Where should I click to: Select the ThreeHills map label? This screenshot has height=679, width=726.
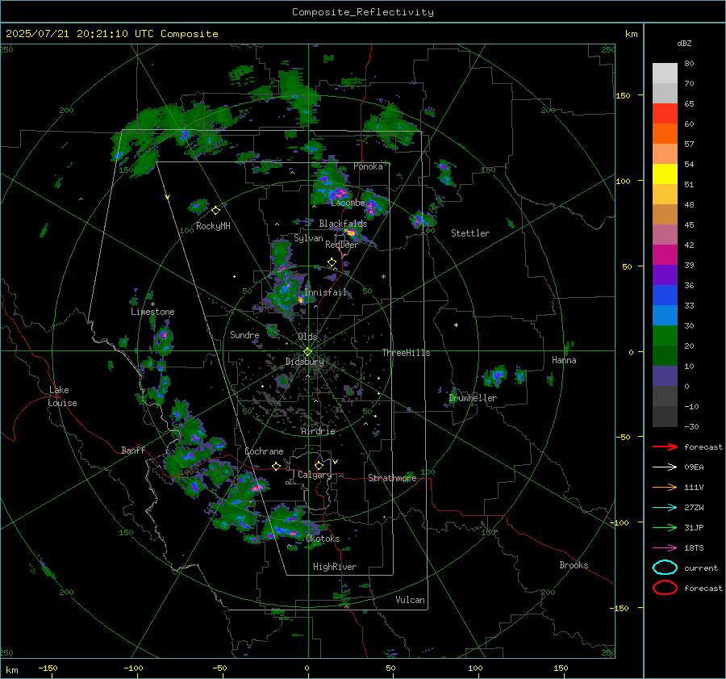[406, 353]
